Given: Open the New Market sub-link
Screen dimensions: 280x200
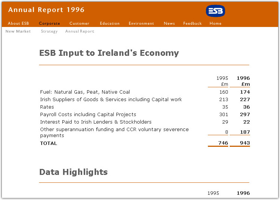Looking at the screenshot, I should pyautogui.click(x=18, y=31).
